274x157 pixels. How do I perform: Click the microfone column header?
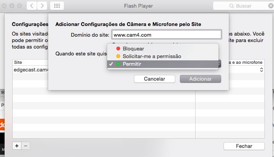point(245,62)
